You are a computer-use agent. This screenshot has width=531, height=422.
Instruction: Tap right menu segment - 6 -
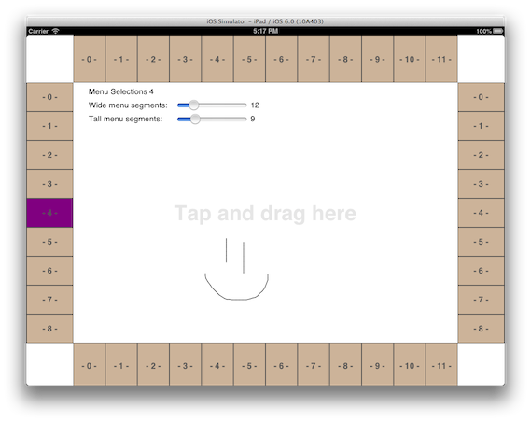(482, 271)
